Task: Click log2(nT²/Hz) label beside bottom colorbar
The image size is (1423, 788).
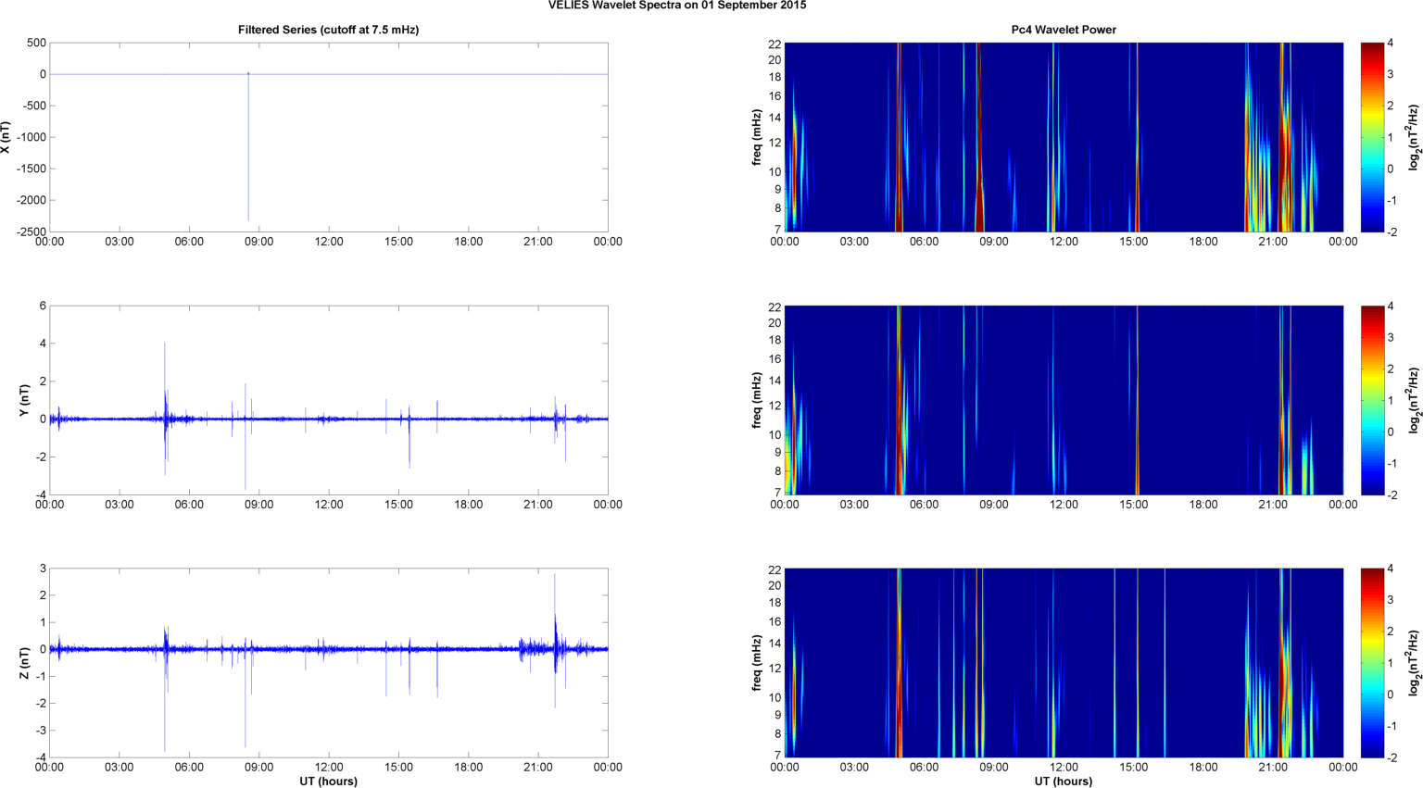Action: click(x=1414, y=663)
